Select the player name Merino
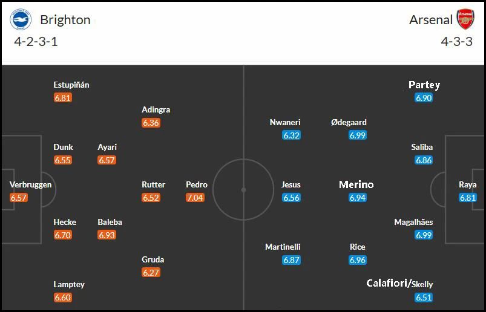 356,184
